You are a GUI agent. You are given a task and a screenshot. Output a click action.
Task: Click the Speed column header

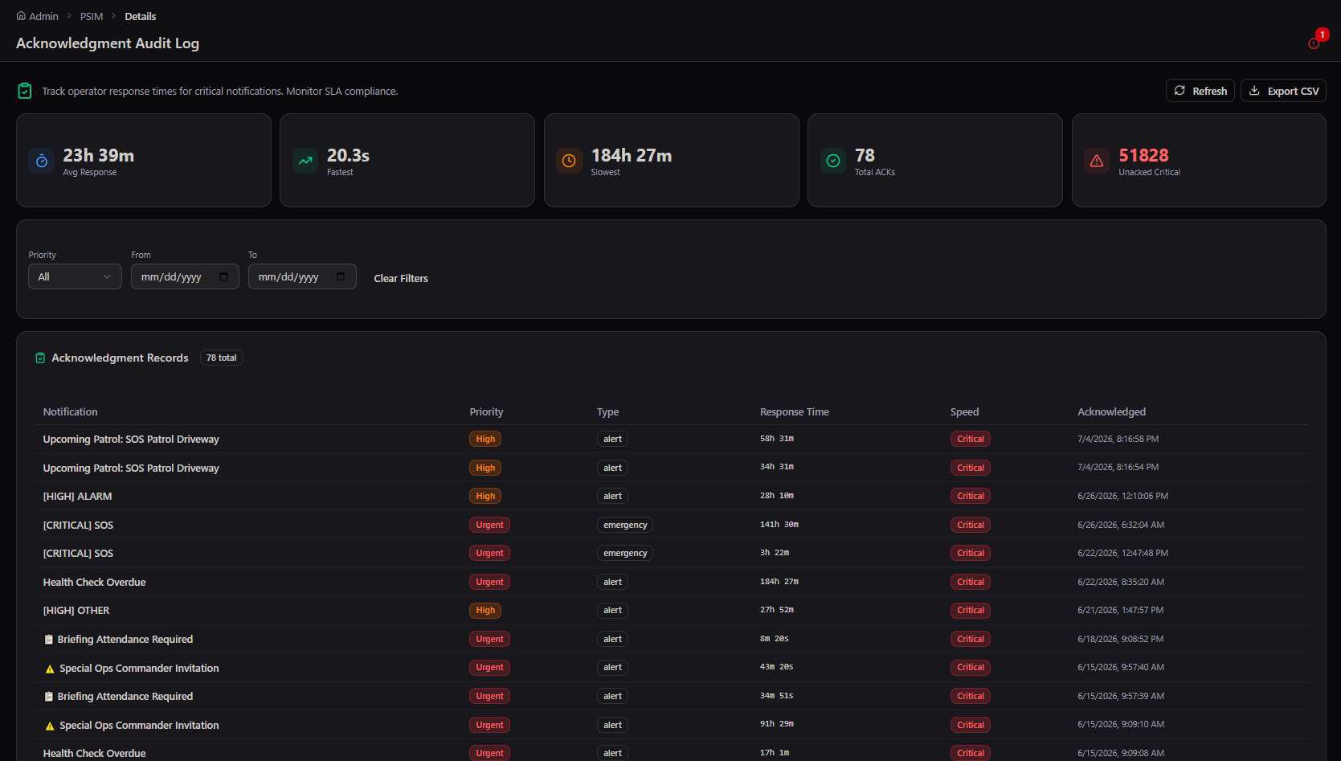(x=965, y=411)
